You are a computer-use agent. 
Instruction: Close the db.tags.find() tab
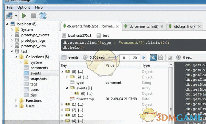click(199, 26)
